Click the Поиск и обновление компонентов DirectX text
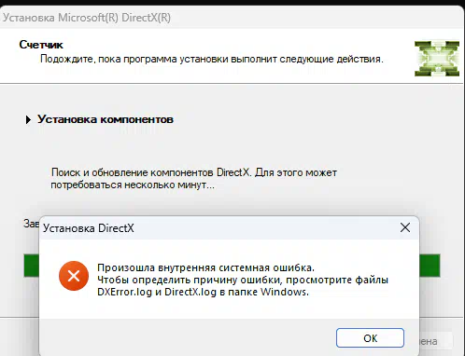The image size is (465, 356). tap(194, 172)
